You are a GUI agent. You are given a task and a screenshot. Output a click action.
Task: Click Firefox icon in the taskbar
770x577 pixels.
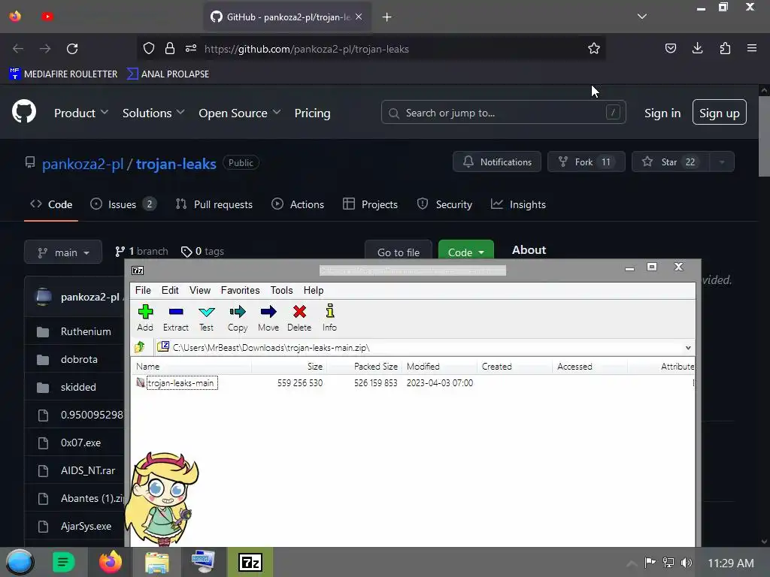click(111, 562)
